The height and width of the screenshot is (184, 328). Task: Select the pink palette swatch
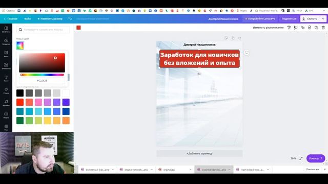(x=38, y=102)
